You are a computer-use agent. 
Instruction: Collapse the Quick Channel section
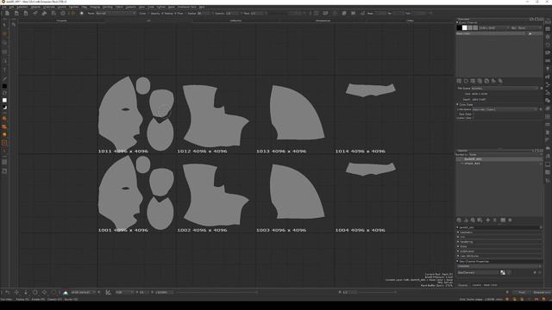tap(458, 22)
